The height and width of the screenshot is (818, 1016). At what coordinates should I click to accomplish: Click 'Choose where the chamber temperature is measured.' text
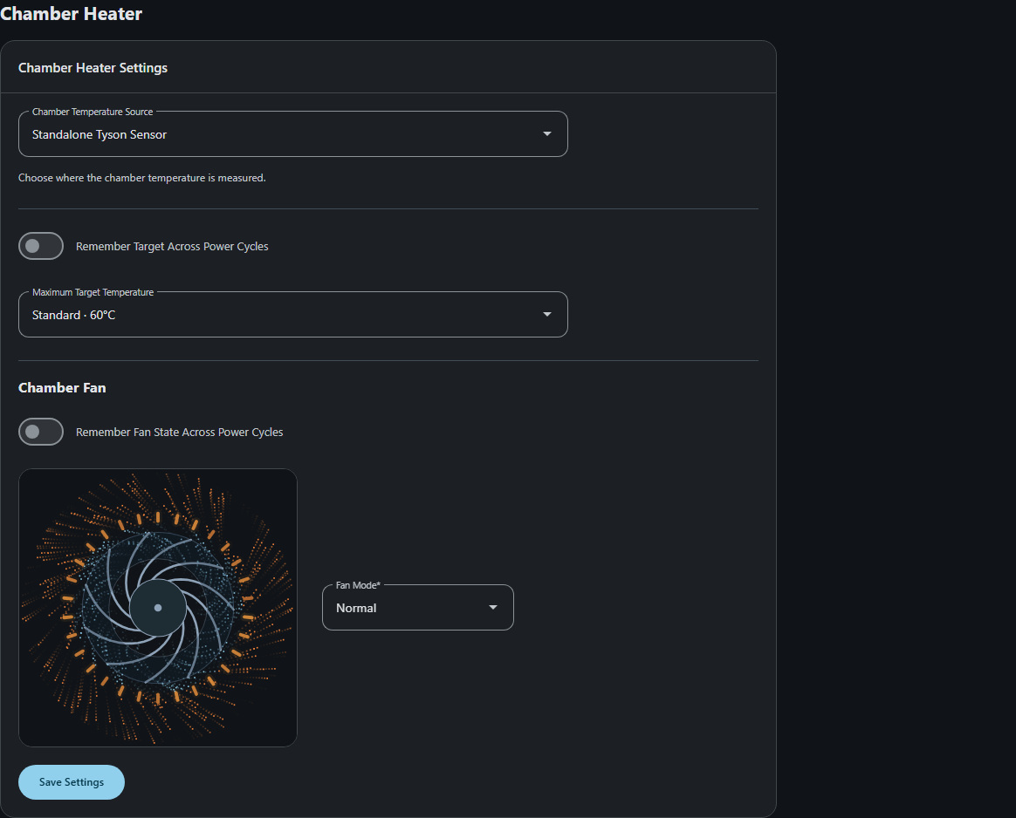point(142,178)
